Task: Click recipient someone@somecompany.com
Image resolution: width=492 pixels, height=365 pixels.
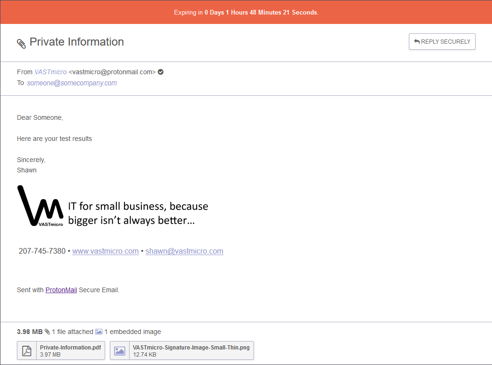Action: (72, 83)
